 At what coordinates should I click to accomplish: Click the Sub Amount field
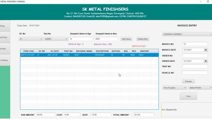click(x=45, y=115)
